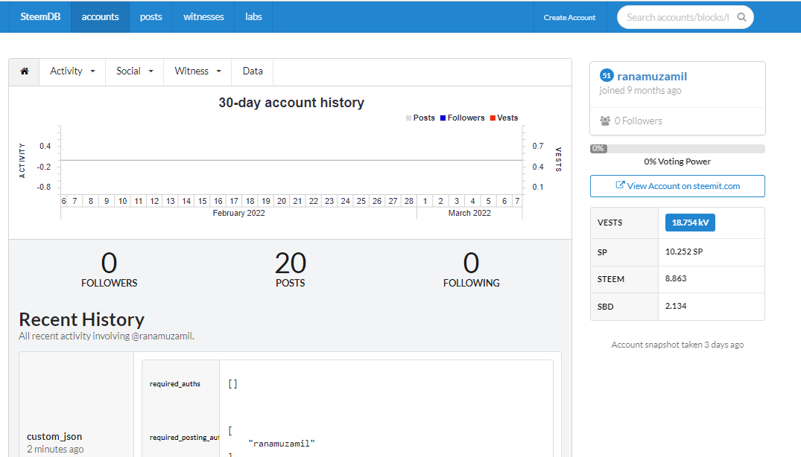Toggle the Posts legend swatch
The height and width of the screenshot is (457, 801).
[x=408, y=118]
